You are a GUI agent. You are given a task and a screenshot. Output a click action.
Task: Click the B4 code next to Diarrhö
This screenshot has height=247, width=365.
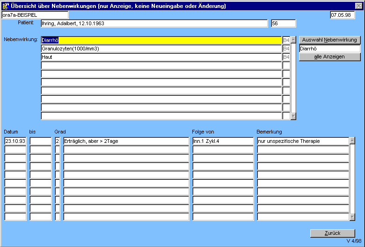point(286,40)
